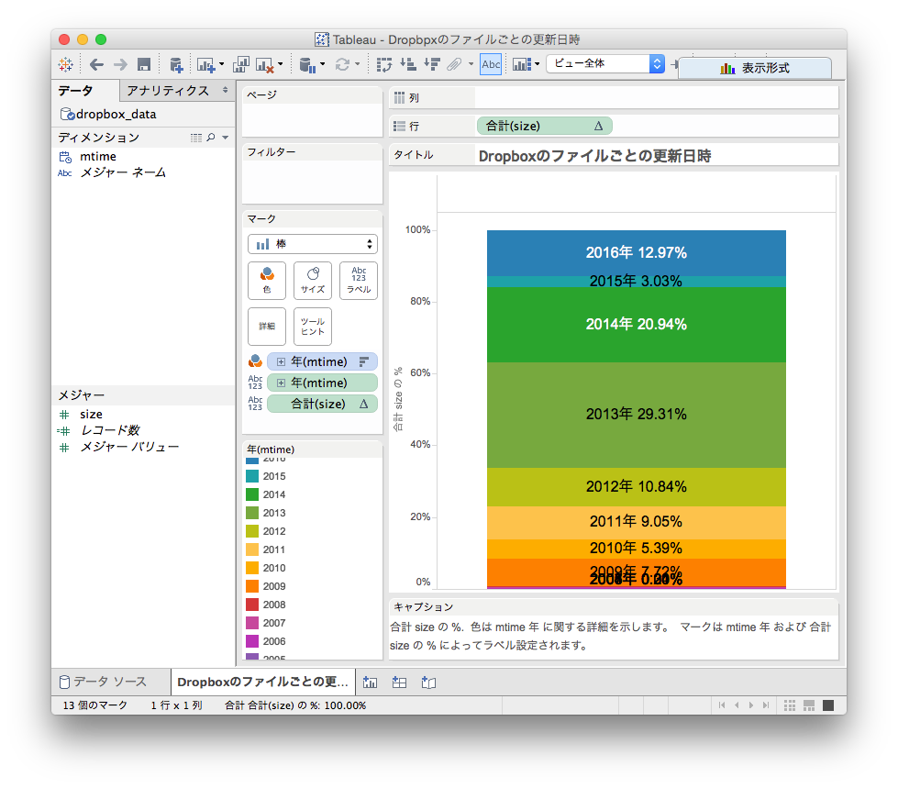Image resolution: width=898 pixels, height=788 pixels.
Task: Click the 合計(size) pill on marks card
Action: coord(323,404)
